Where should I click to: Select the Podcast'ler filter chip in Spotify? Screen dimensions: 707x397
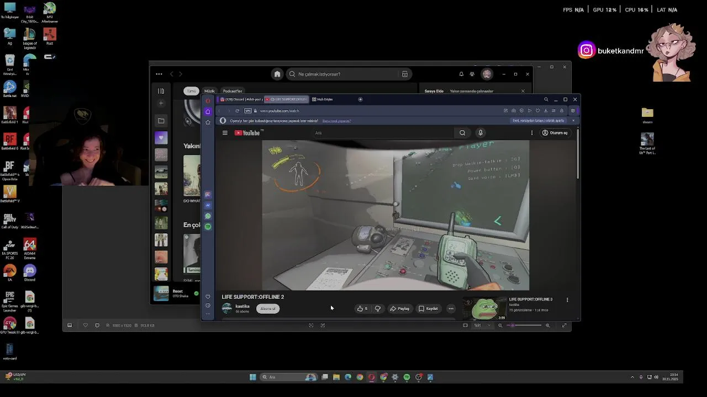tap(233, 91)
